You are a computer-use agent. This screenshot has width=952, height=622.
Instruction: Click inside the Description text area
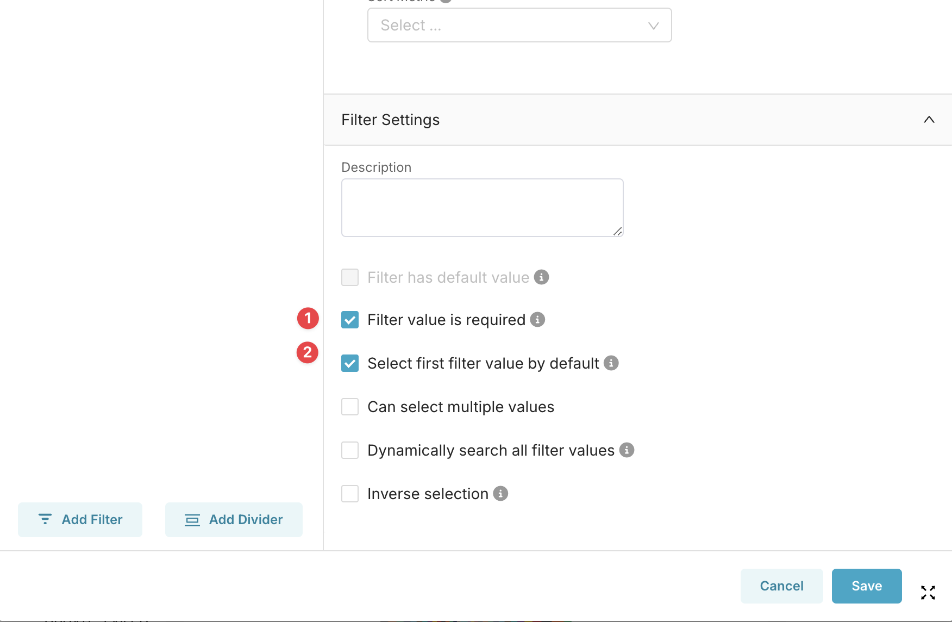(482, 207)
